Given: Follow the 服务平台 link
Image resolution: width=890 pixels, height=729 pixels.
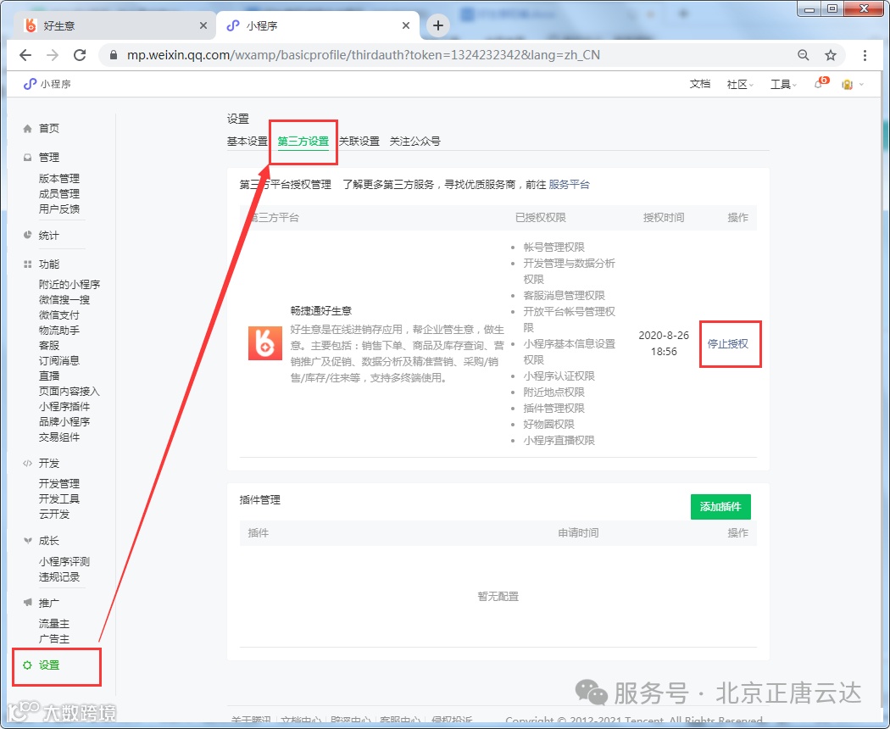Looking at the screenshot, I should click(x=569, y=185).
